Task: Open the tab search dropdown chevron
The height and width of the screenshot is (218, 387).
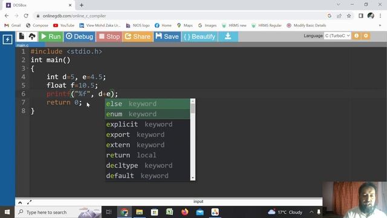Action: click(338, 4)
